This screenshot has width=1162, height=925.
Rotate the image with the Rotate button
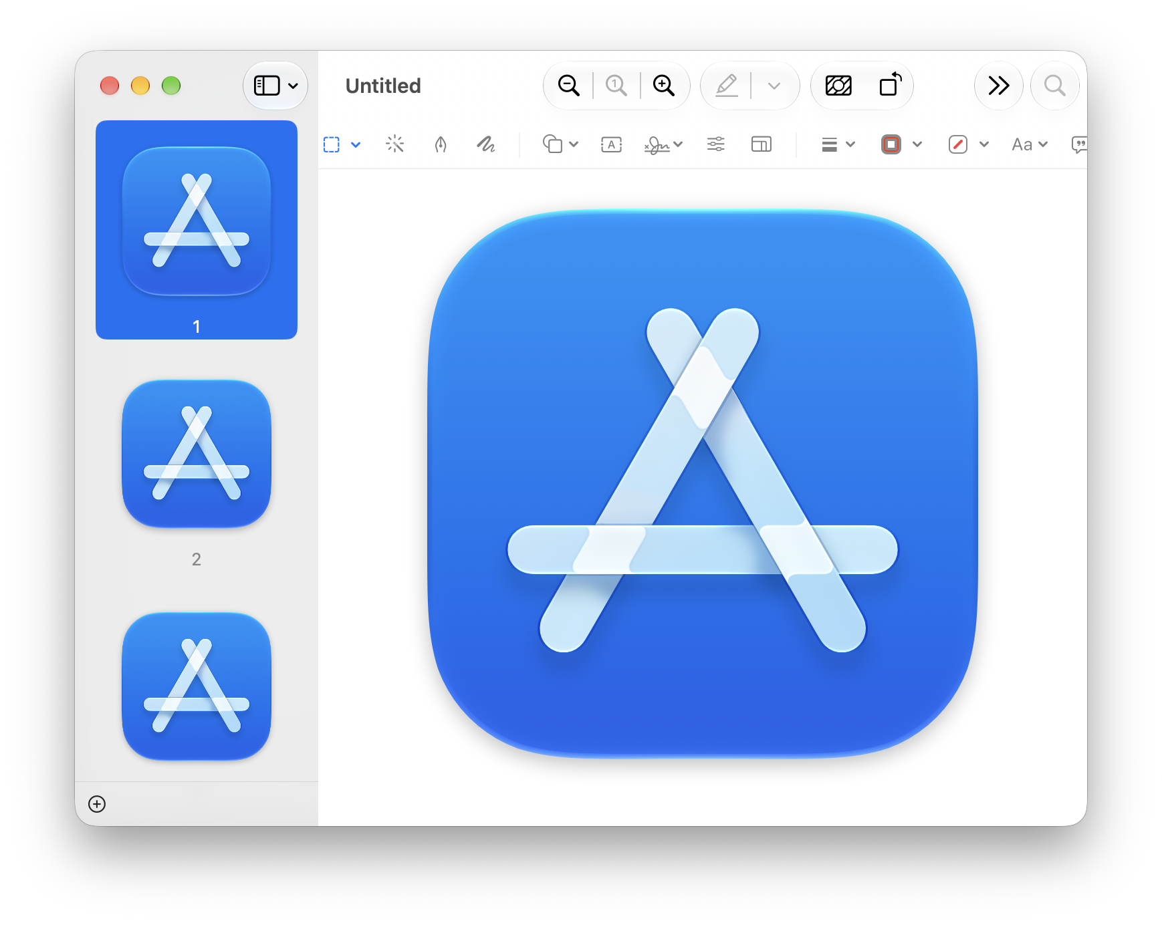tap(891, 85)
